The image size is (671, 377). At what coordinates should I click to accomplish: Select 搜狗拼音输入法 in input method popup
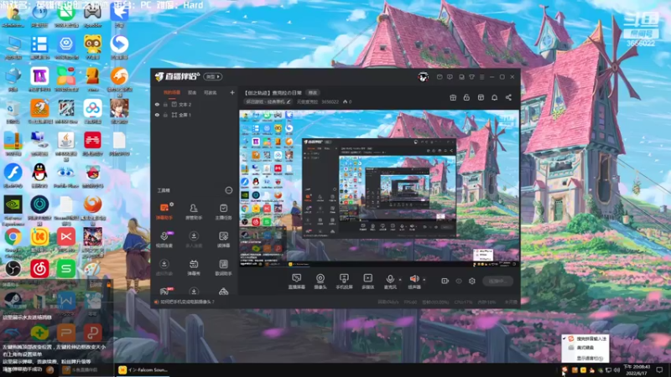(587, 338)
